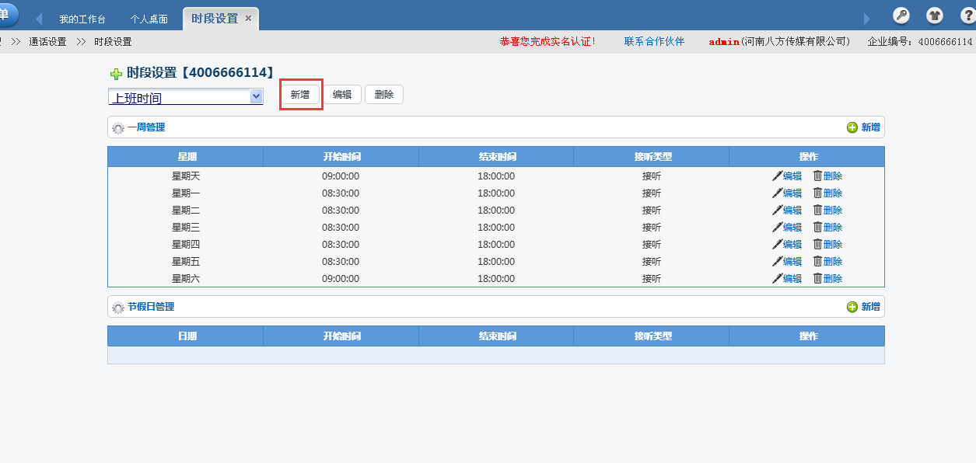The height and width of the screenshot is (463, 976).
Task: Click the 删除 button beside the dropdown
Action: (384, 95)
